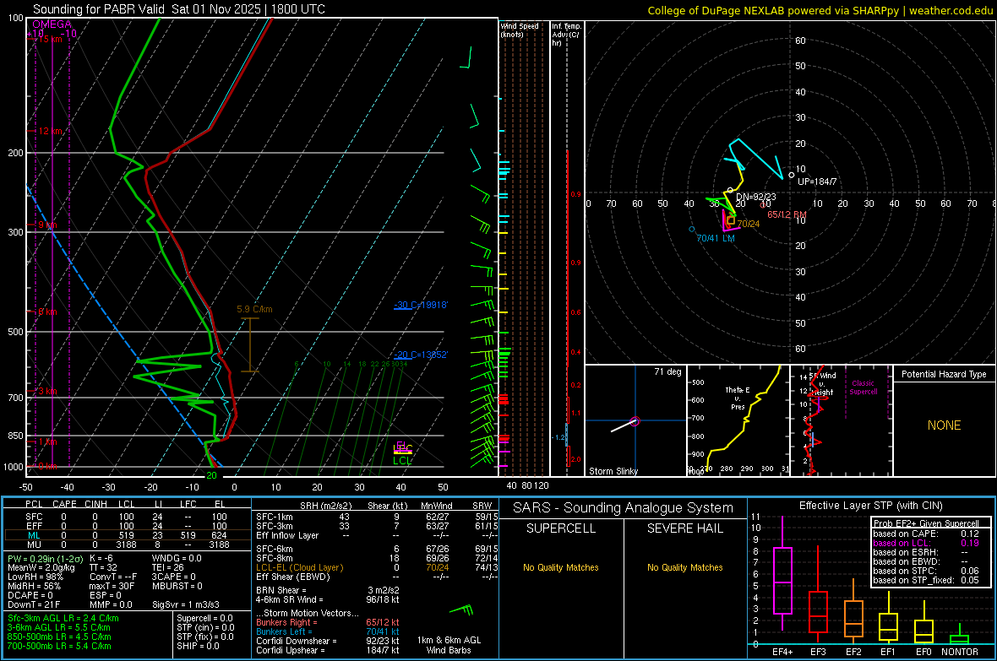Viewport: 997px width, 661px height.
Task: Click the Potential Hazard Type header
Action: (x=944, y=374)
